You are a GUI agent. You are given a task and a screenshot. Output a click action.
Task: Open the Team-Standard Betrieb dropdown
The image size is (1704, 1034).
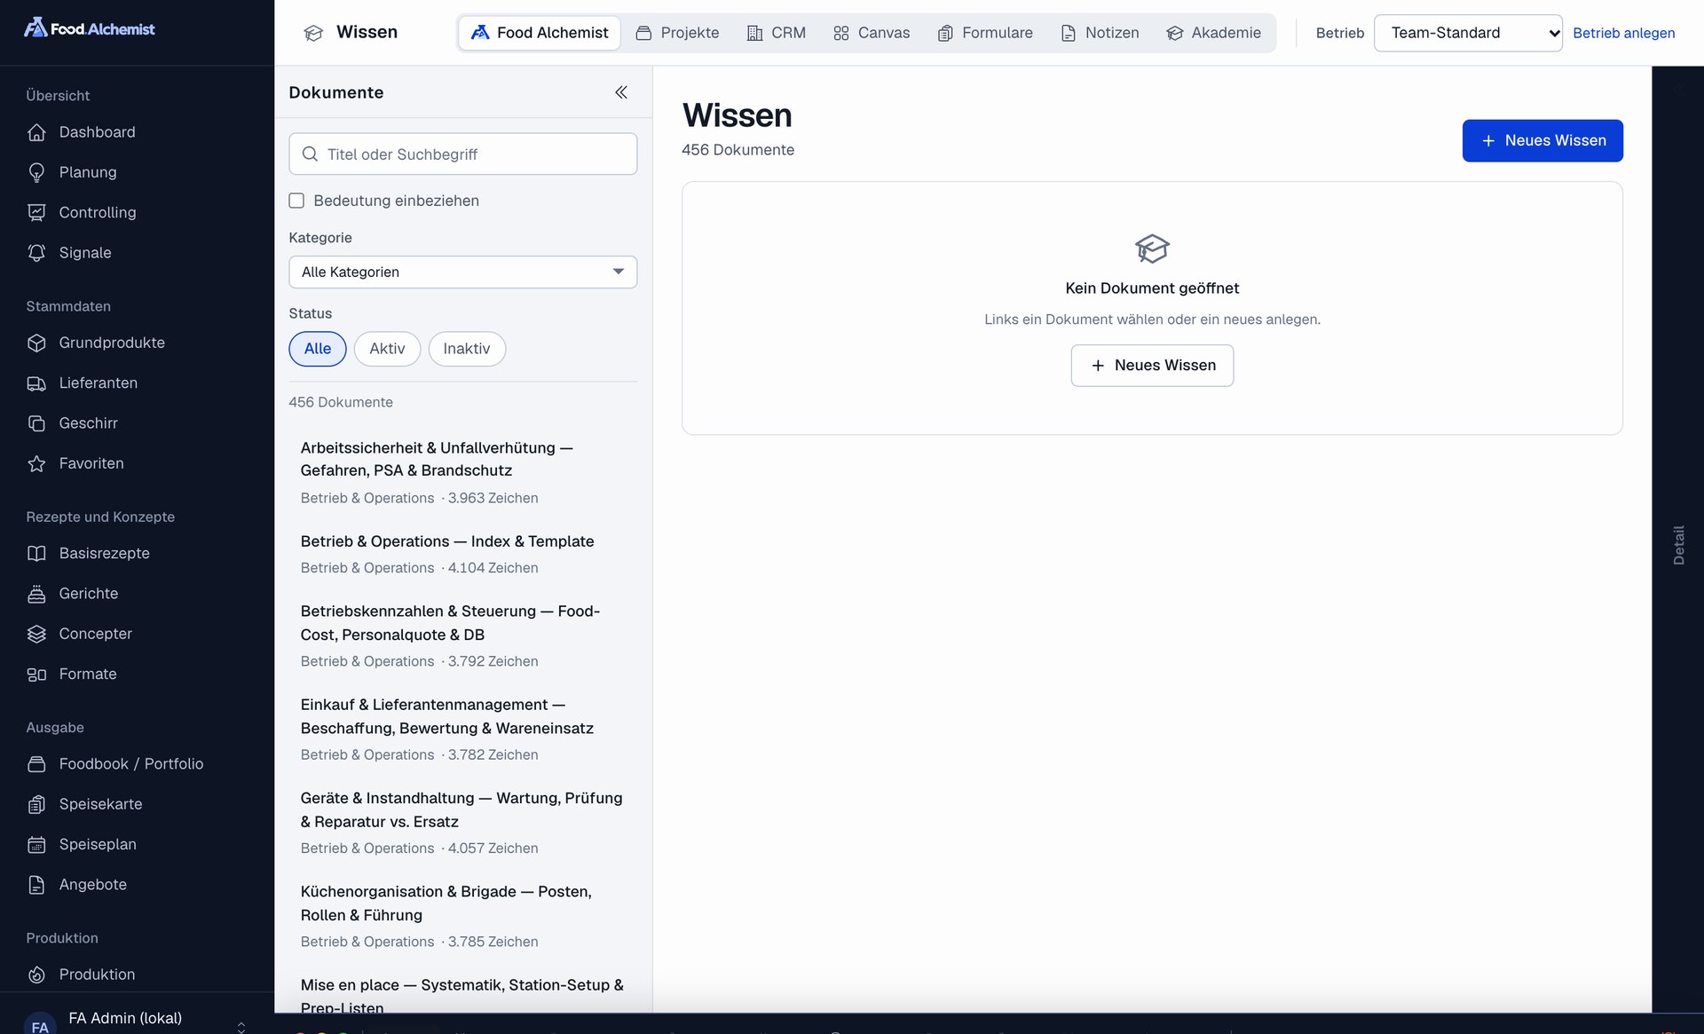pos(1468,33)
